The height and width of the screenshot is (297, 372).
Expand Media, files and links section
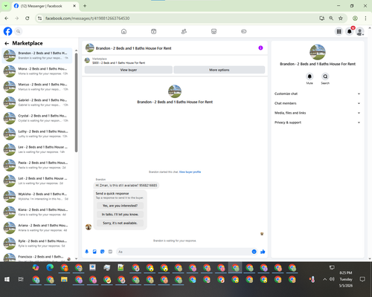pyautogui.click(x=317, y=113)
